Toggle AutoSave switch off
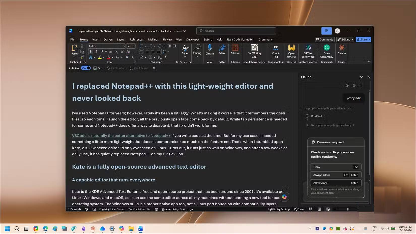The image size is (416, 234). point(86,68)
